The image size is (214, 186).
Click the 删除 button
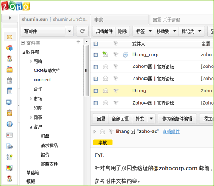[122, 31]
